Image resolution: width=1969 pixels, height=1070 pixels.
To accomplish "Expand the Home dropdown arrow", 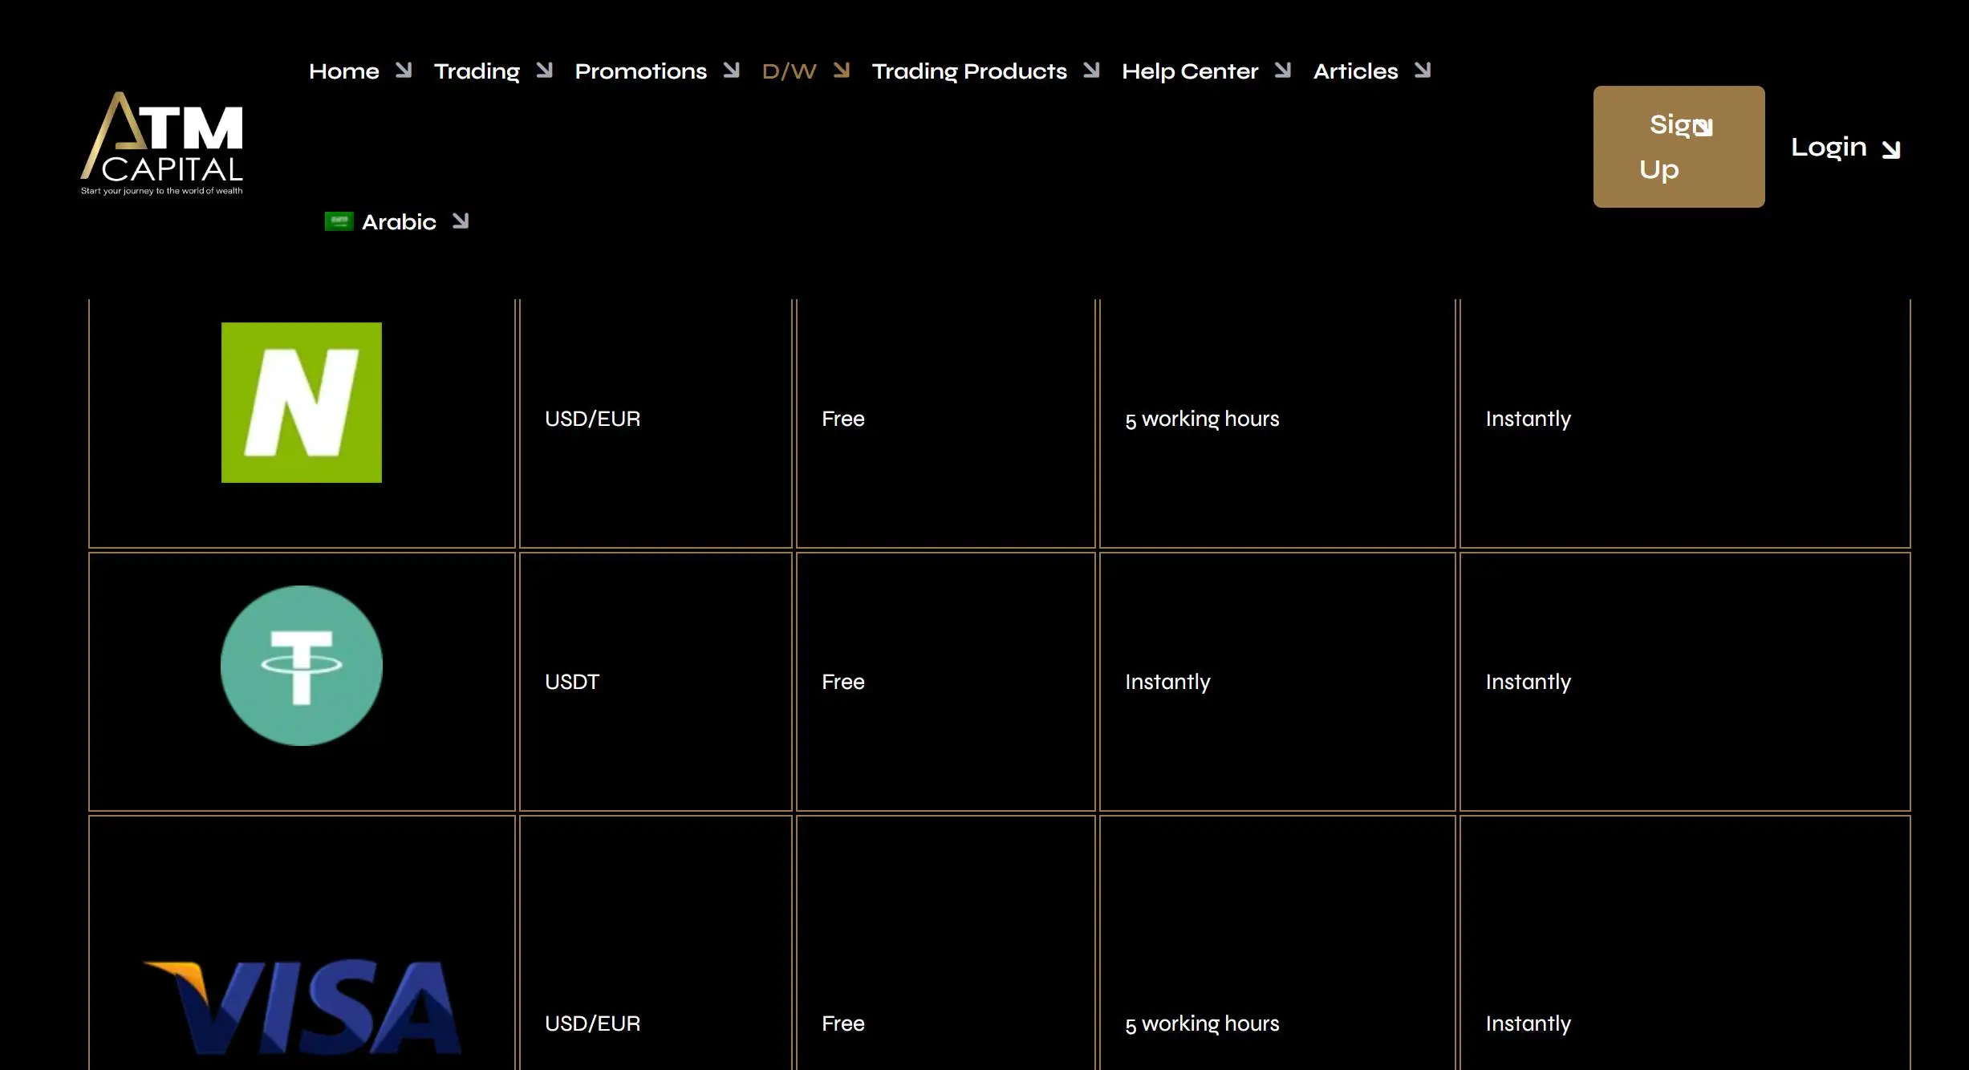I will [x=404, y=71].
